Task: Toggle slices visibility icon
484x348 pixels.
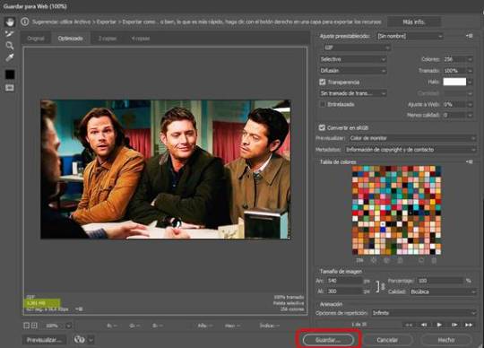Action: [10, 88]
